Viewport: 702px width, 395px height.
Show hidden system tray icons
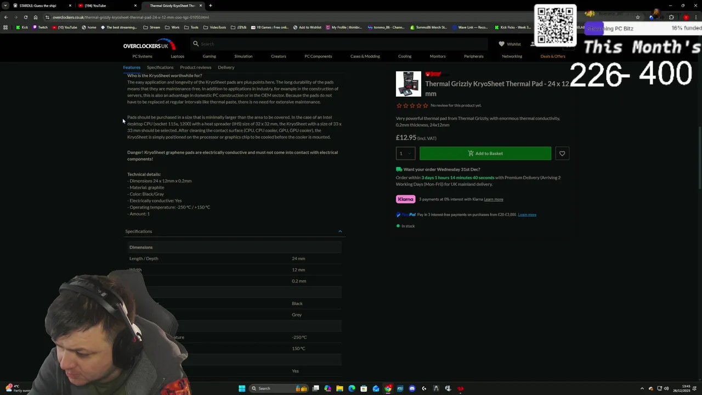click(x=642, y=388)
